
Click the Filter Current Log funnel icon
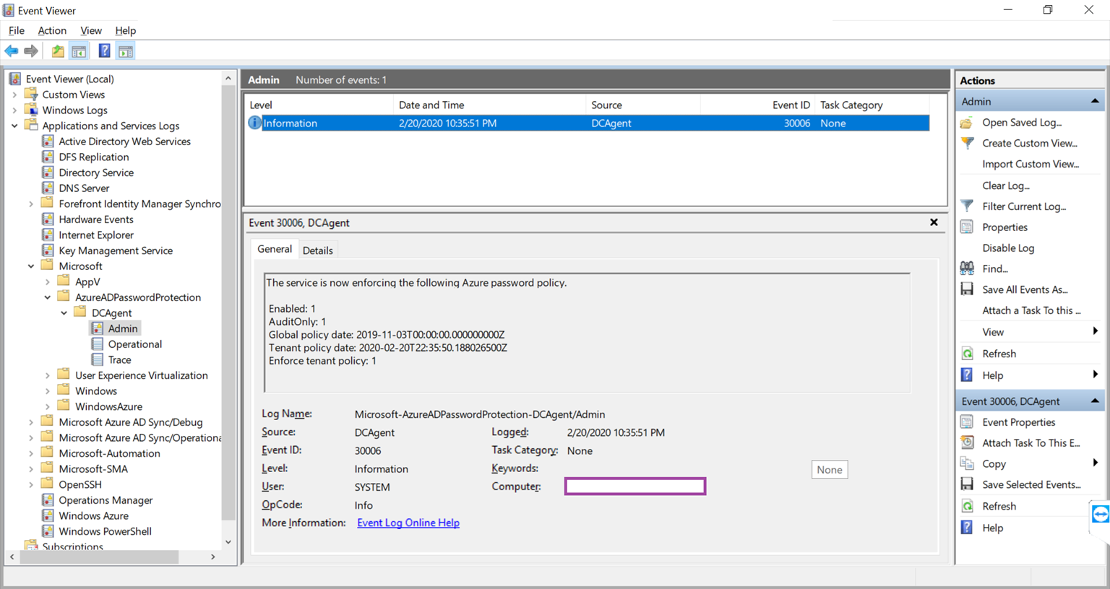pyautogui.click(x=967, y=206)
